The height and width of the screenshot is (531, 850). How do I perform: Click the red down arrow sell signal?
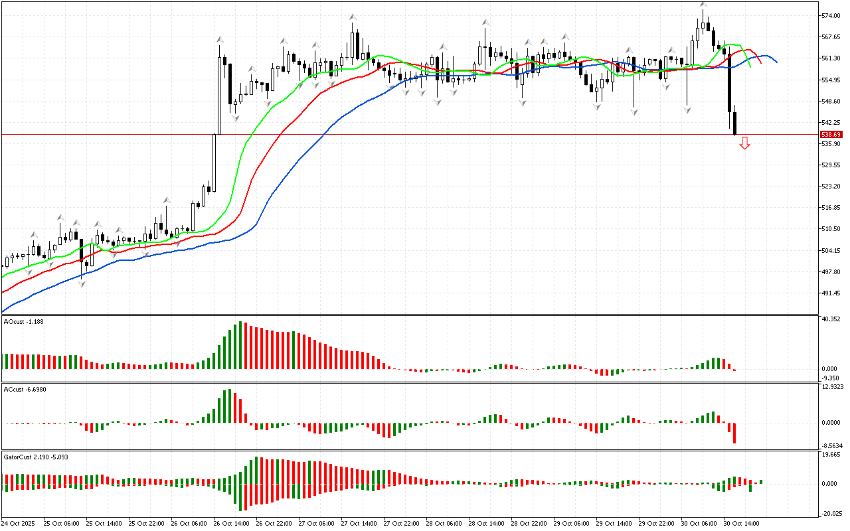click(x=744, y=143)
